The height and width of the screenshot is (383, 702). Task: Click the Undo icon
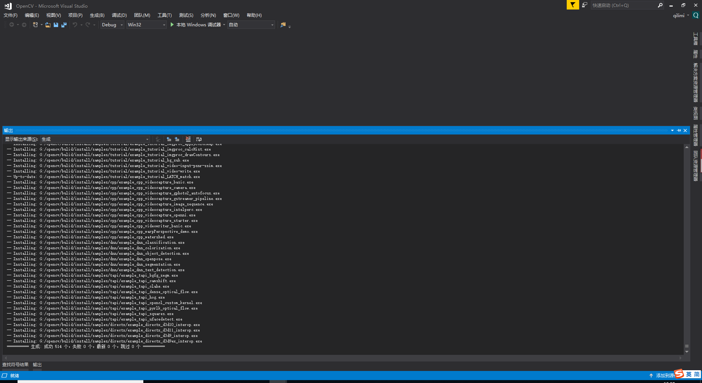pyautogui.click(x=75, y=24)
